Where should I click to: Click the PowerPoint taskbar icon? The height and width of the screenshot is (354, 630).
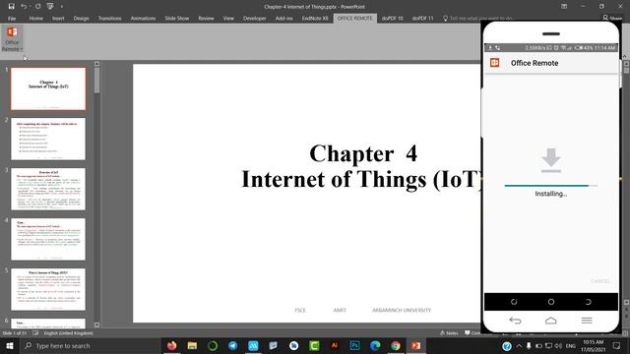[415, 345]
